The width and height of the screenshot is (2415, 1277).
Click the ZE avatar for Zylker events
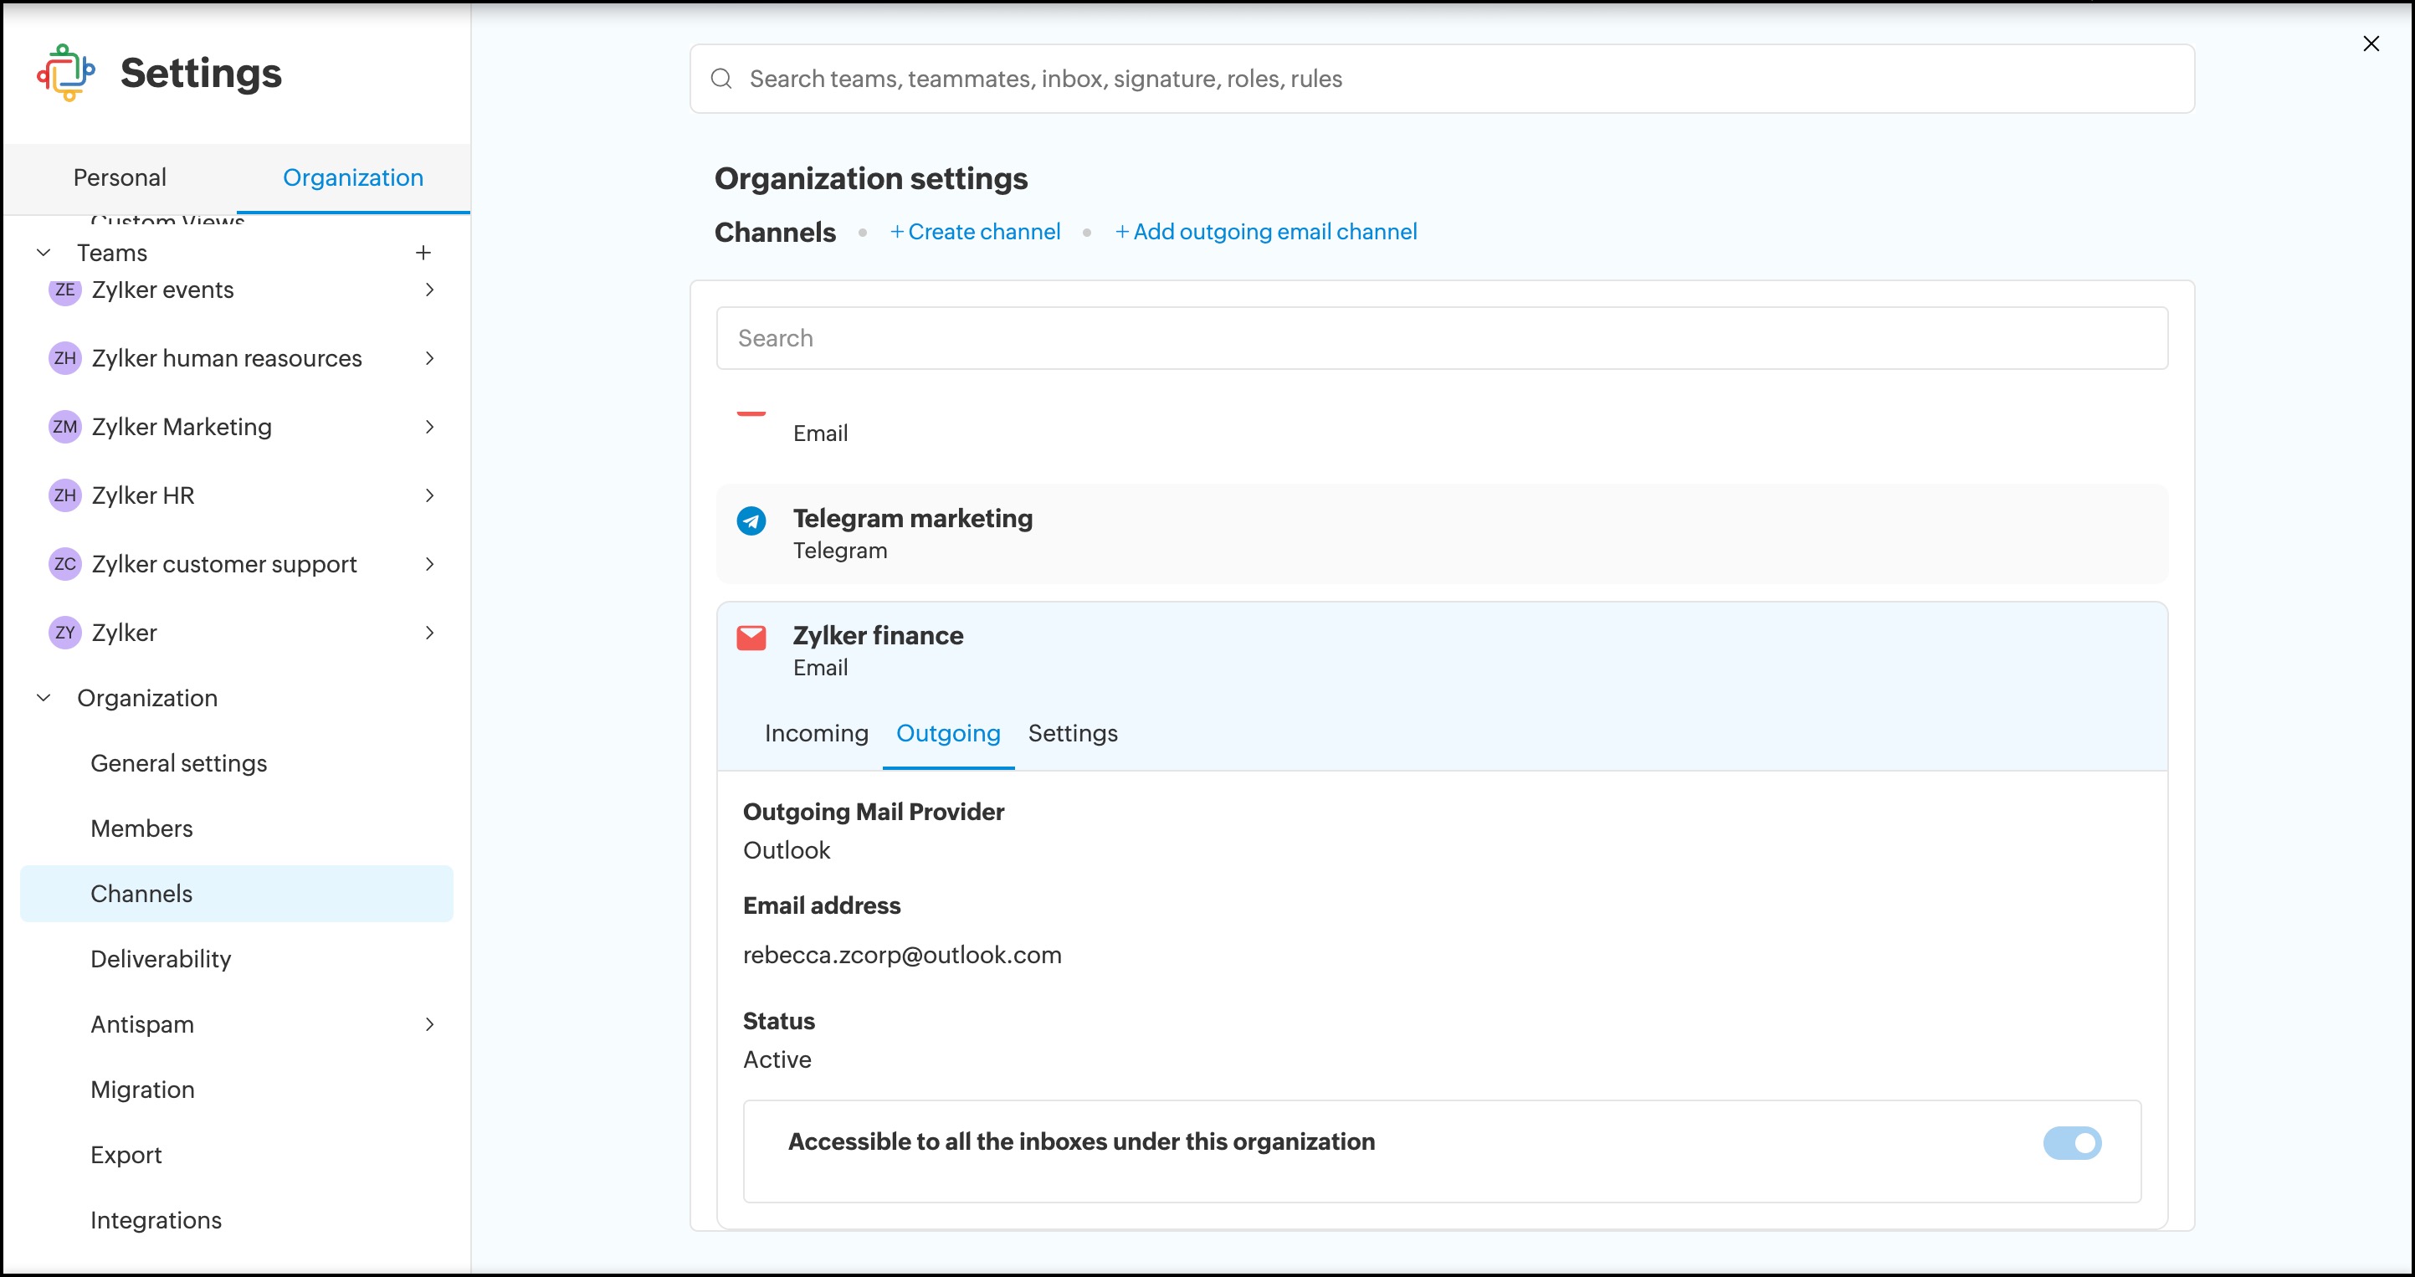tap(64, 290)
